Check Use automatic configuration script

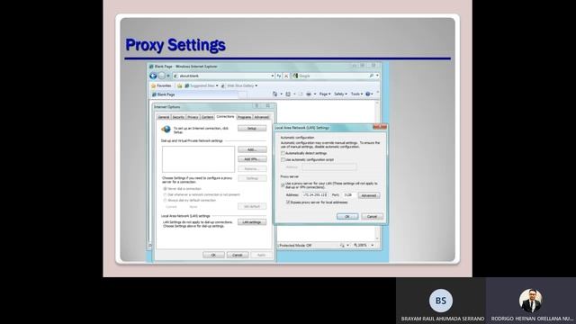click(x=283, y=160)
